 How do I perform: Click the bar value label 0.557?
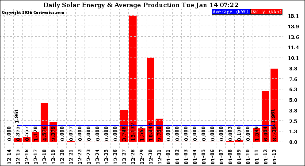(x=27, y=134)
